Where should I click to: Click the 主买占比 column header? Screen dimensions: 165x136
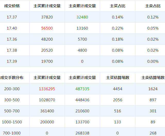118,6
